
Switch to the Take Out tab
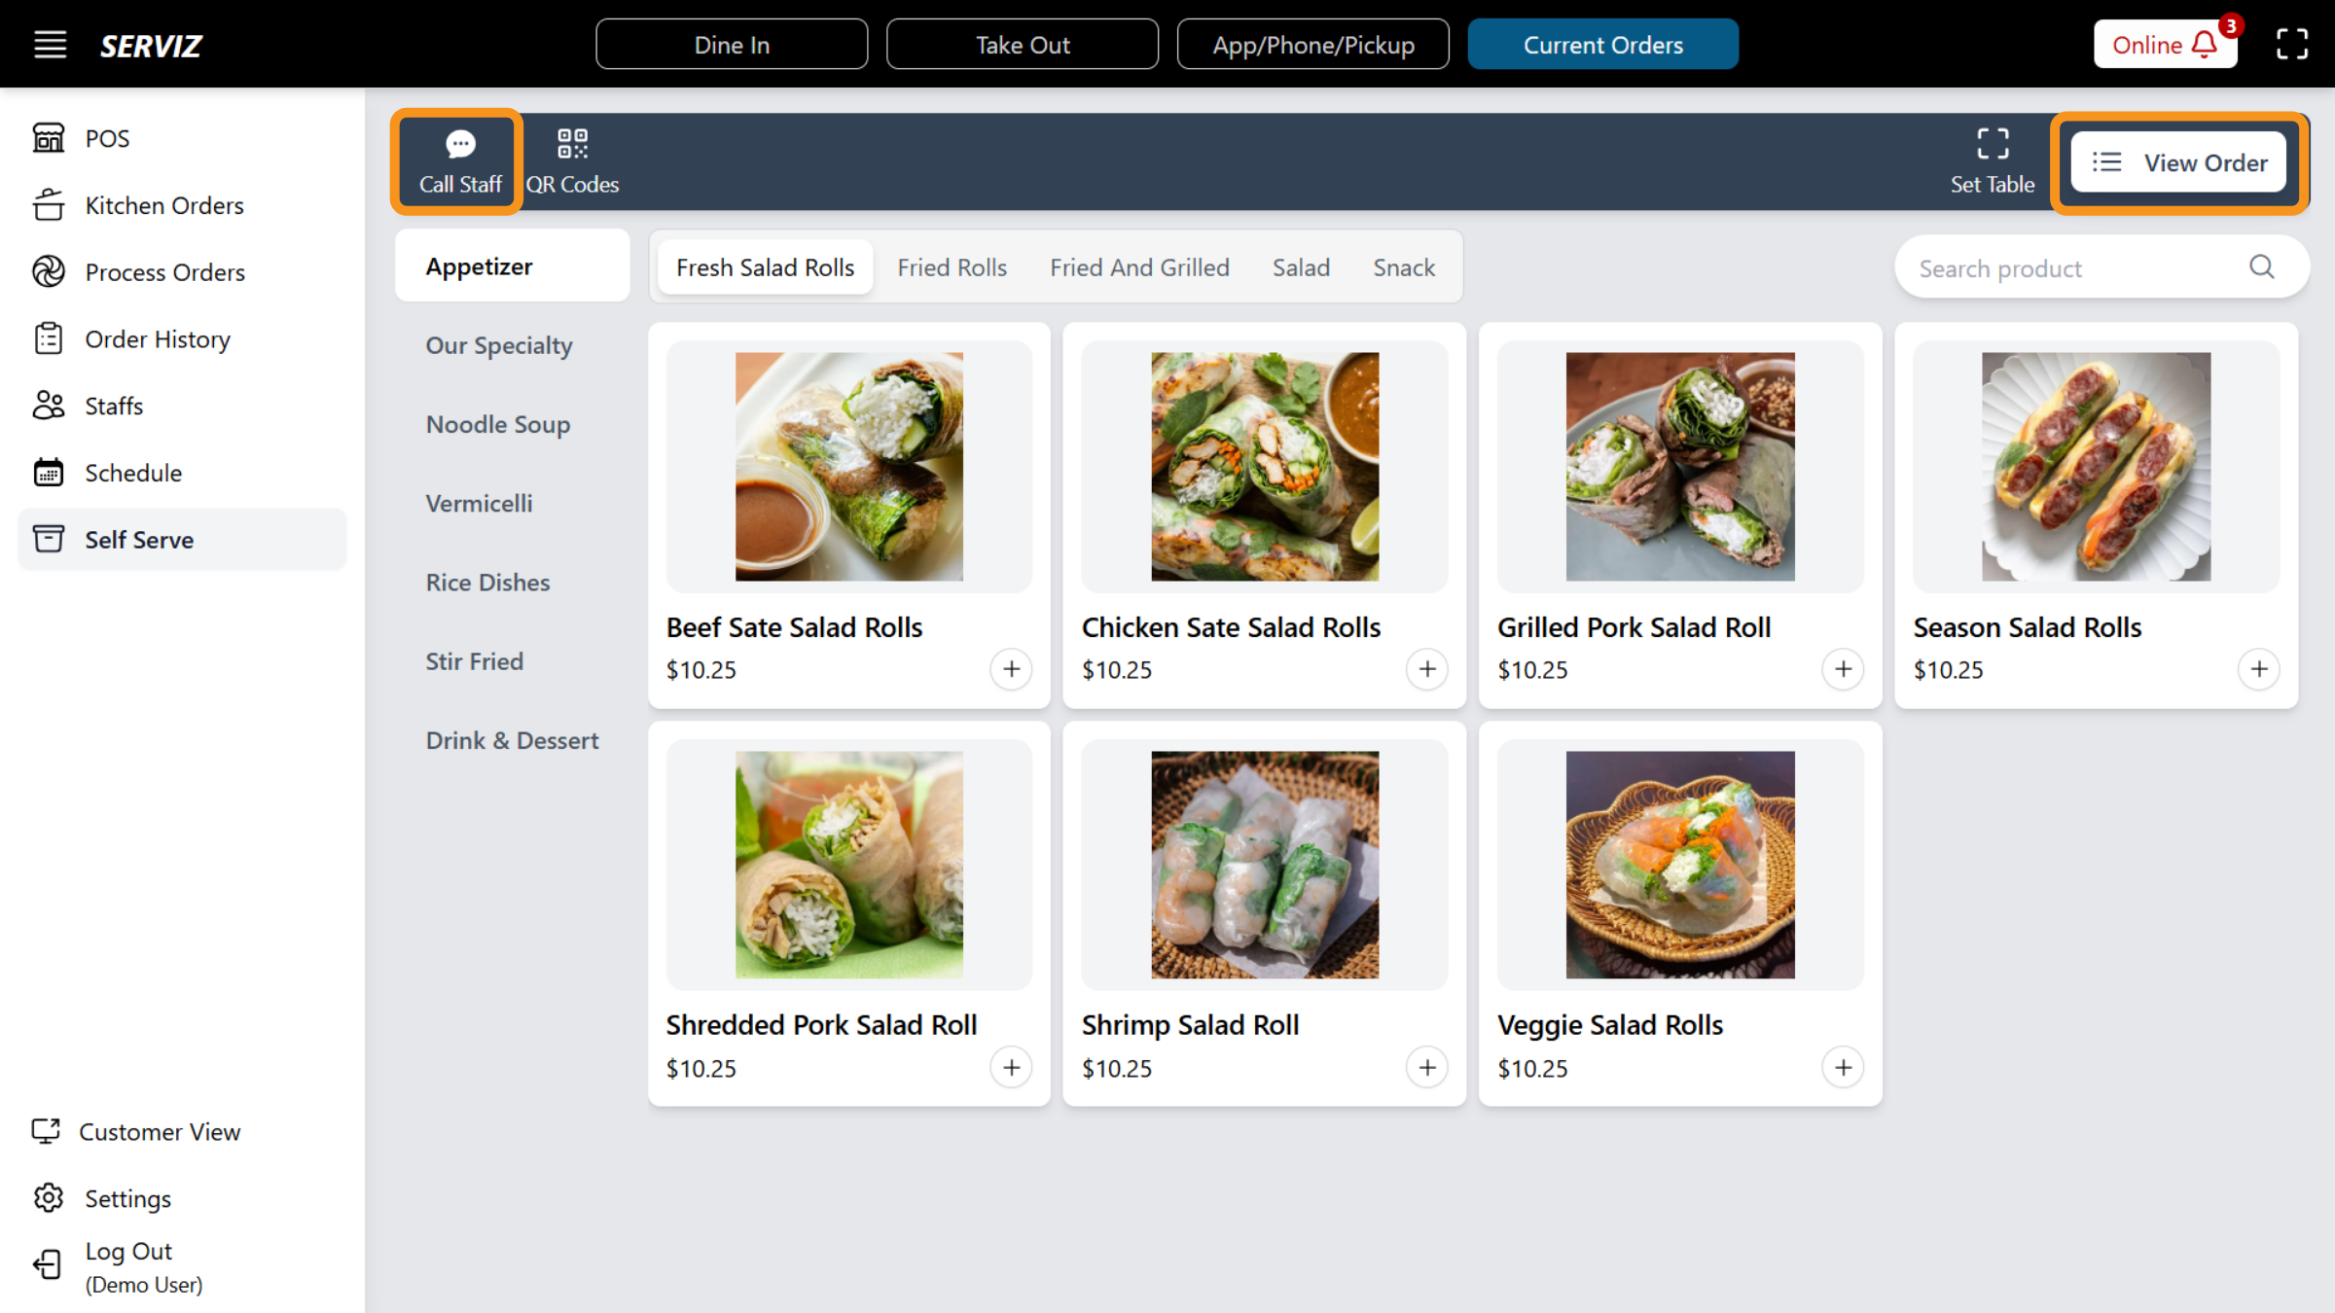(1022, 44)
